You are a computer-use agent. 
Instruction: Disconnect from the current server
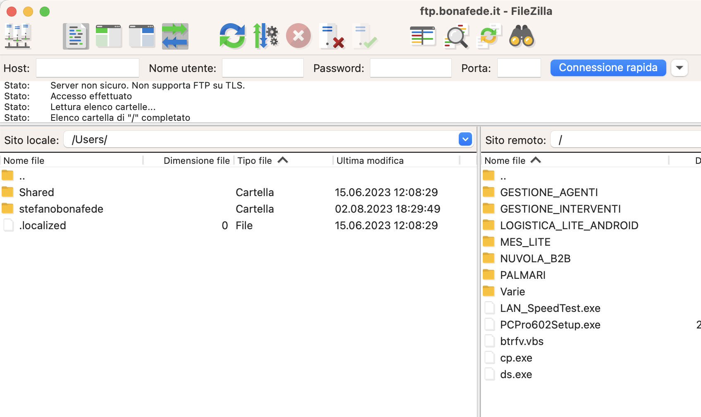[x=332, y=36]
